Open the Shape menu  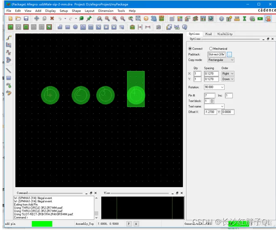tap(76, 11)
